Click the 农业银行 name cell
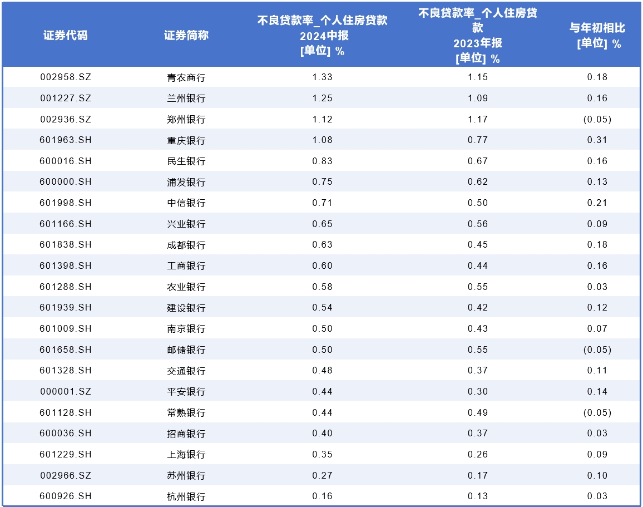This screenshot has height=507, width=643. pyautogui.click(x=186, y=287)
